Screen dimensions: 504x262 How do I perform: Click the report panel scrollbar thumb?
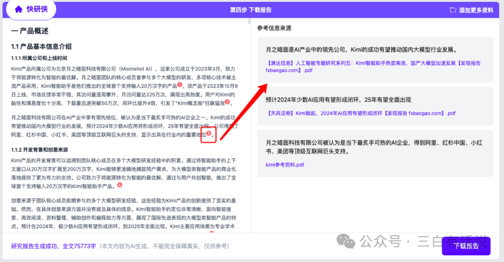(249, 21)
